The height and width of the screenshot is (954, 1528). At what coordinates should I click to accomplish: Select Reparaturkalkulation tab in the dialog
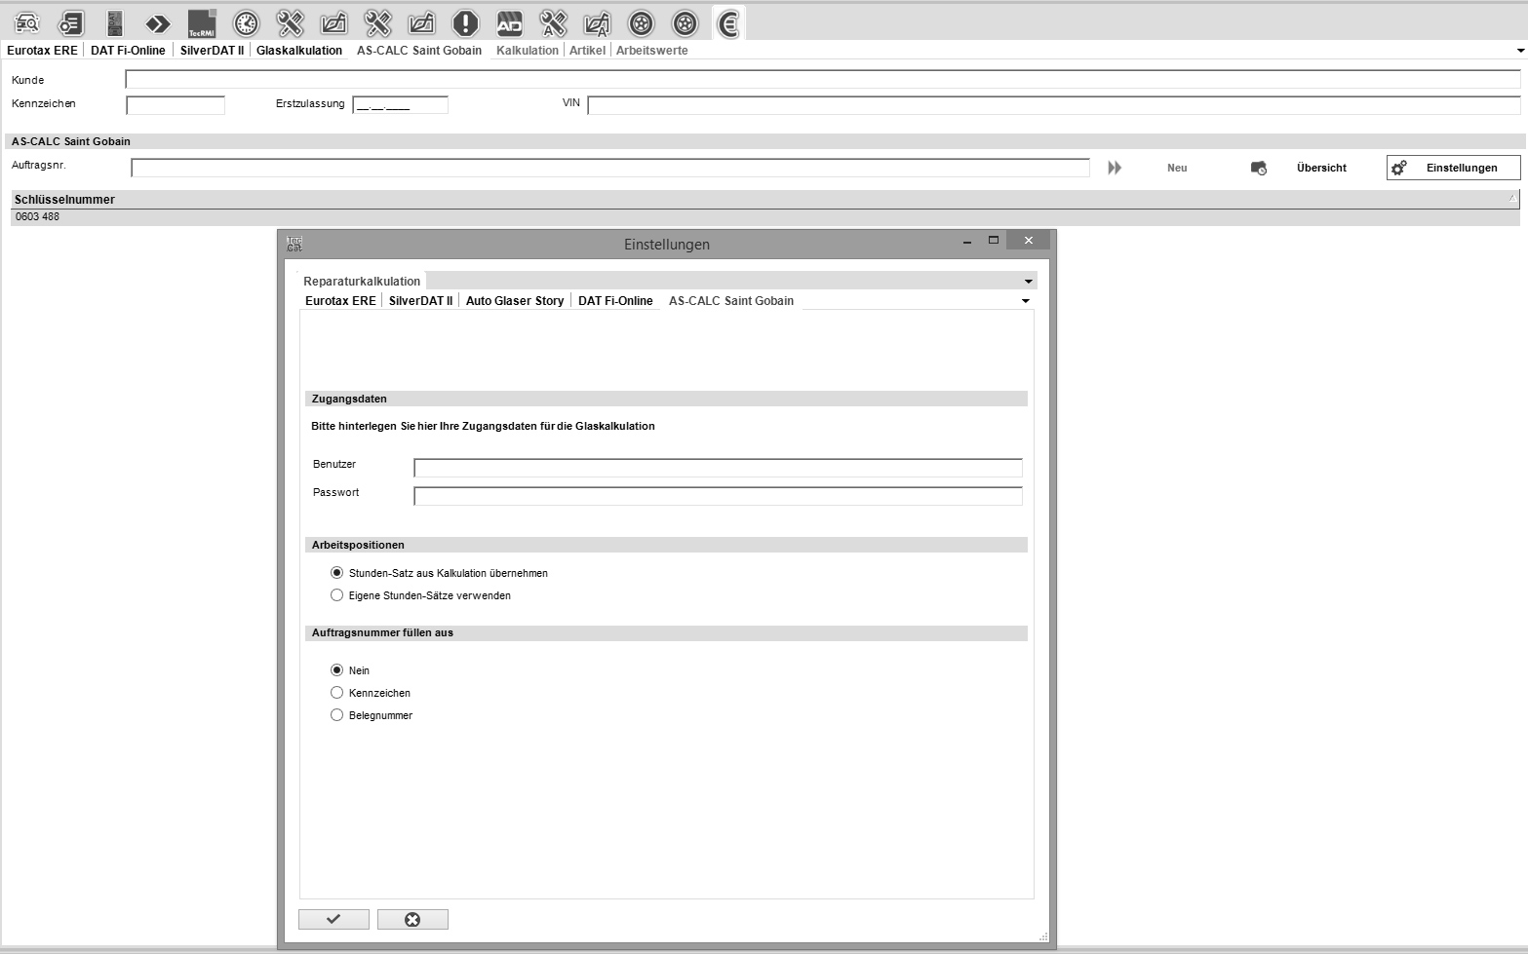coord(362,282)
